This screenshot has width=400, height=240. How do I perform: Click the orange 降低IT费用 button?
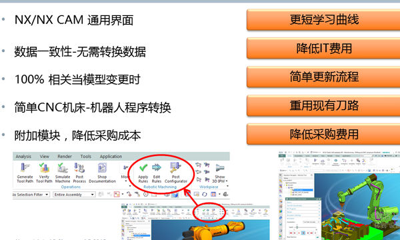pos(323,48)
